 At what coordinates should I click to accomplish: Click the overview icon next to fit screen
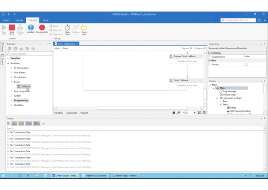point(204,113)
